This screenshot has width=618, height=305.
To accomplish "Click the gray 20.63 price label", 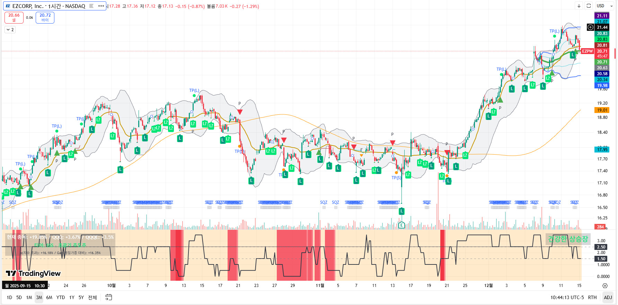I will pyautogui.click(x=602, y=68).
